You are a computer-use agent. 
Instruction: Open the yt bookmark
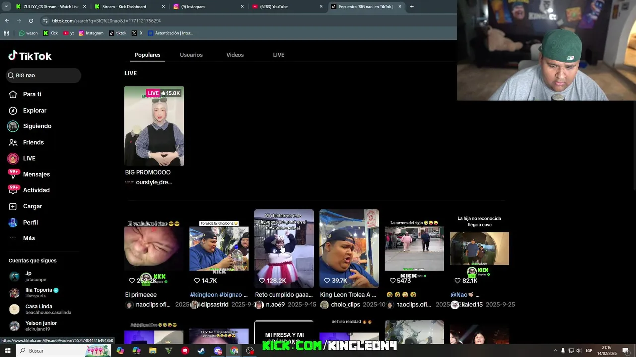[68, 33]
